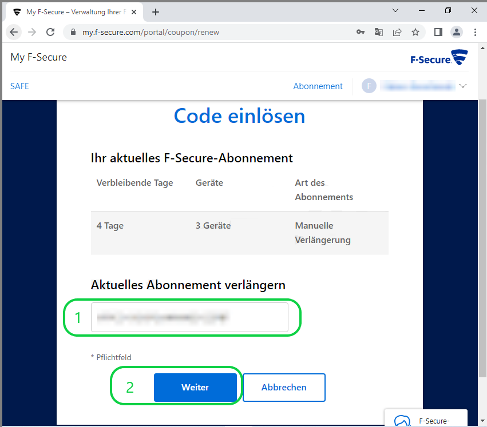Click the scrollbar up arrow
The height and width of the screenshot is (427, 487).
click(482, 48)
